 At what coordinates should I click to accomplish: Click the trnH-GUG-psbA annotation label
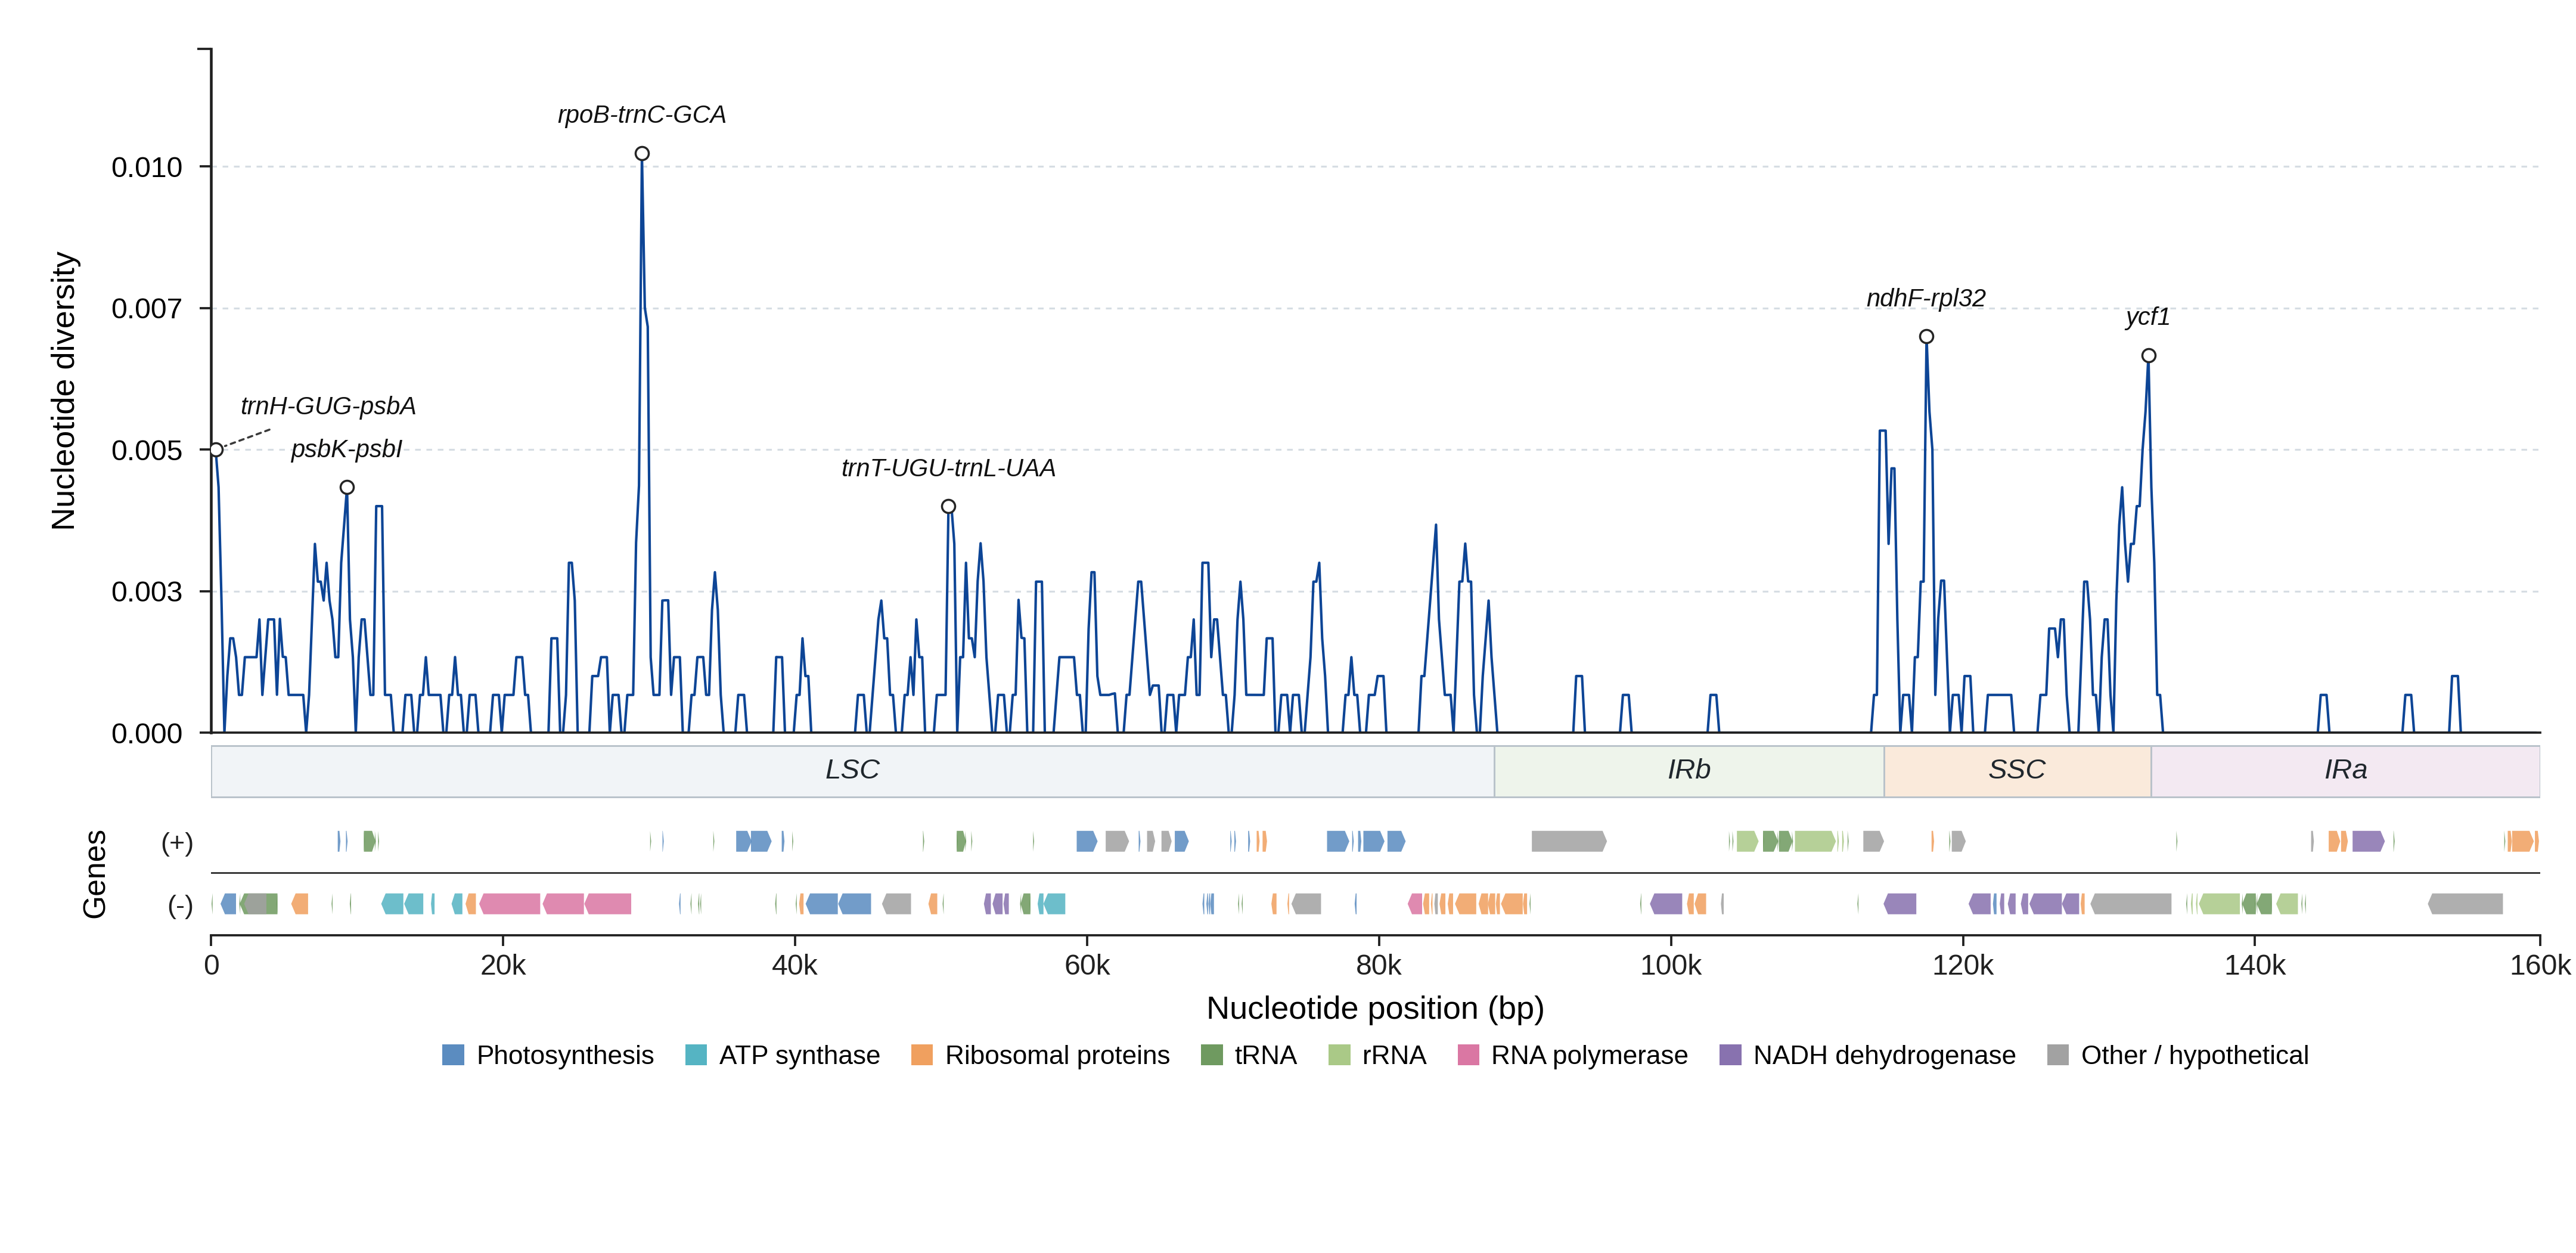pyautogui.click(x=328, y=406)
